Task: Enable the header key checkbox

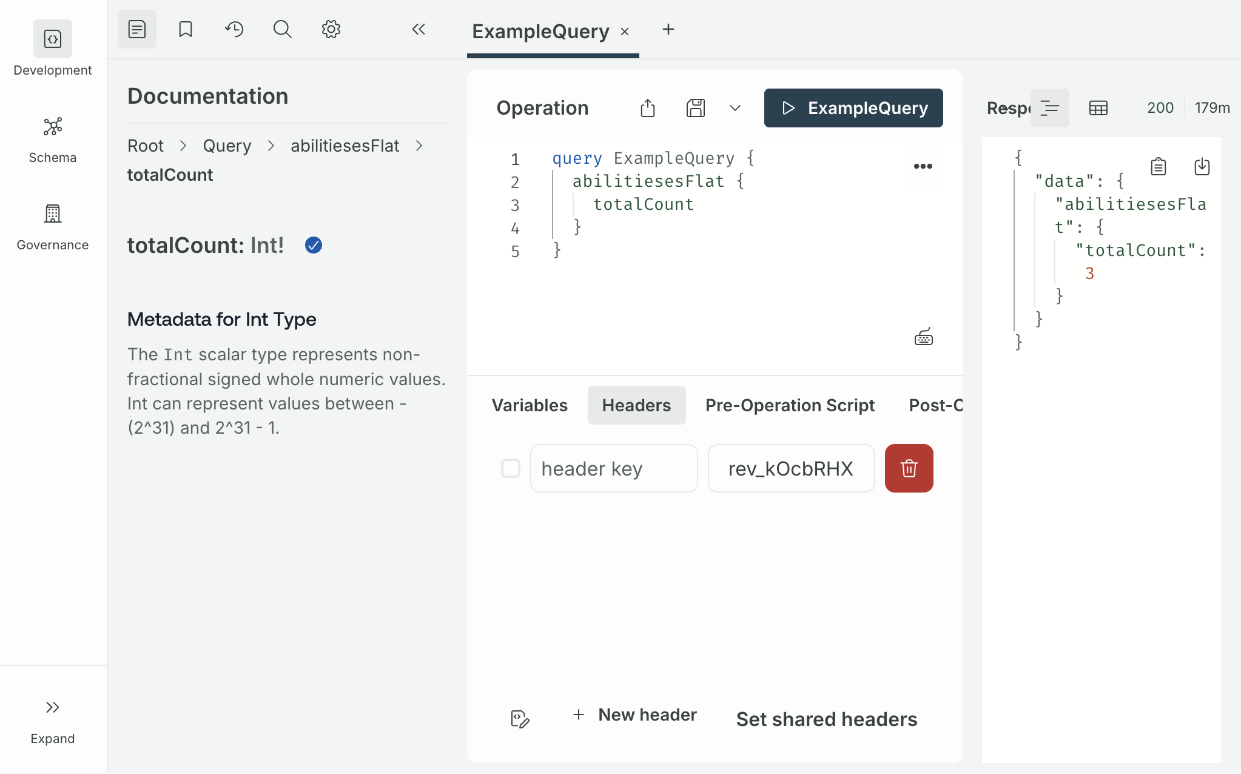Action: click(x=510, y=468)
